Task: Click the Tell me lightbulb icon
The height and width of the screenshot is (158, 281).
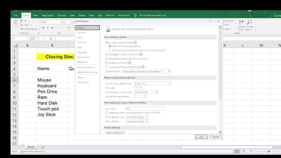Action: click(x=136, y=15)
